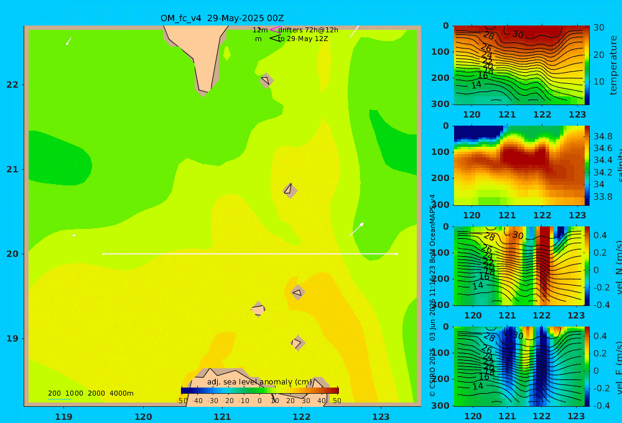Image resolution: width=622 pixels, height=423 pixels.
Task: Click the bathymetry depth legend 200 1000 2000 4000m
Action: (x=90, y=393)
